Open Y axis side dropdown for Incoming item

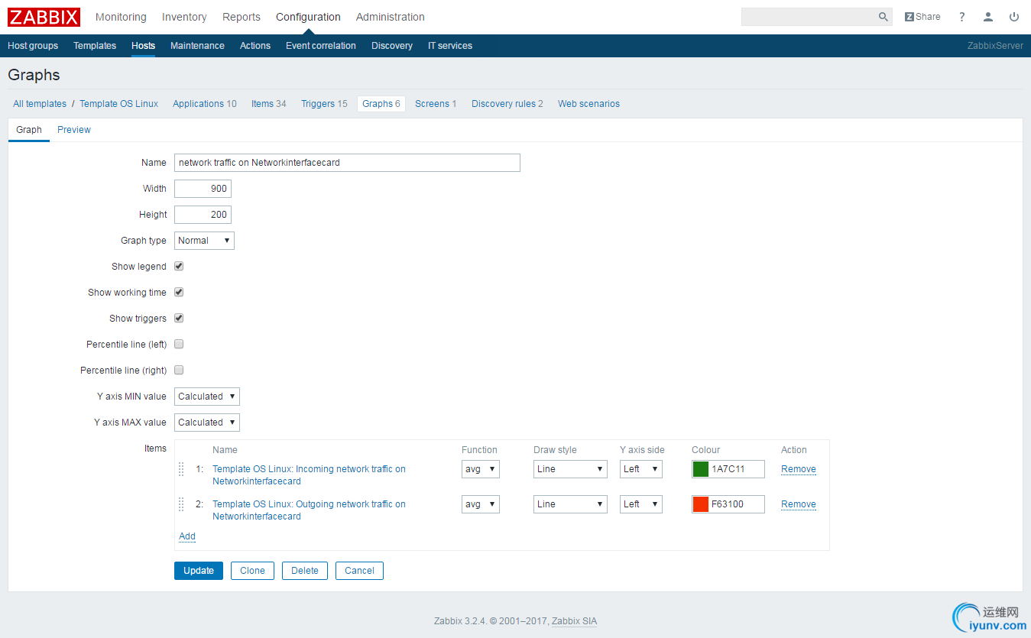641,469
